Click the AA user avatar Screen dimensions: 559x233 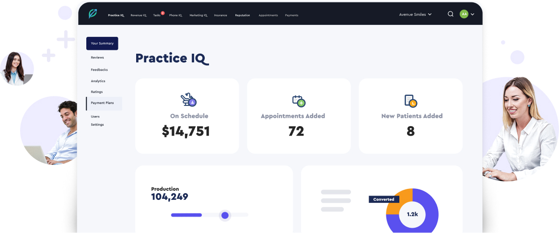coord(464,14)
